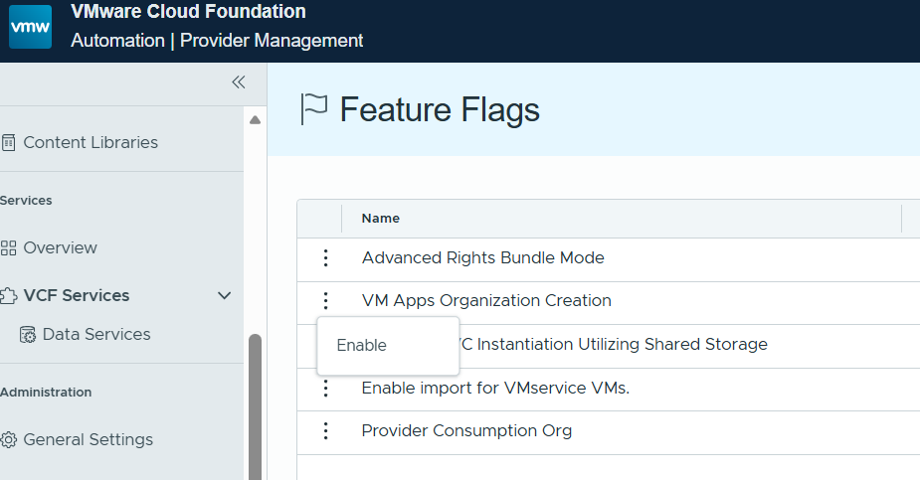Click the General Settings gear icon
The width and height of the screenshot is (920, 480).
click(x=8, y=439)
